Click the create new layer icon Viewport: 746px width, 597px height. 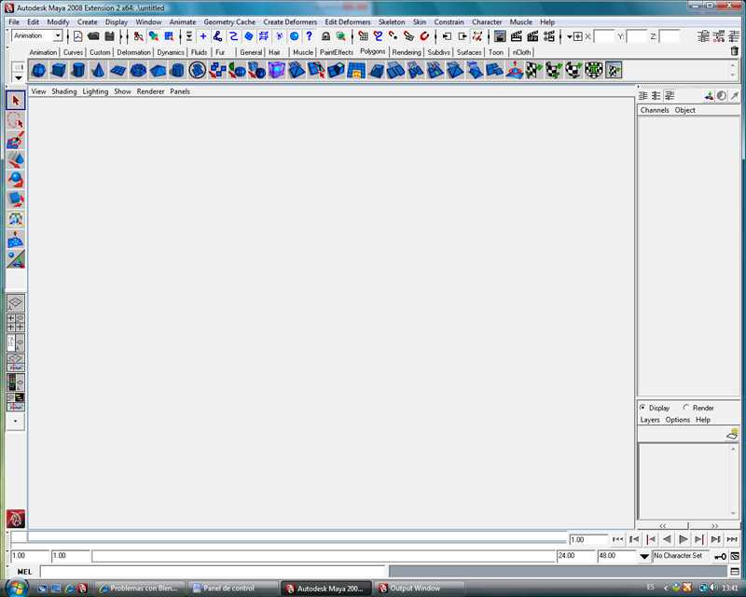[x=732, y=434]
